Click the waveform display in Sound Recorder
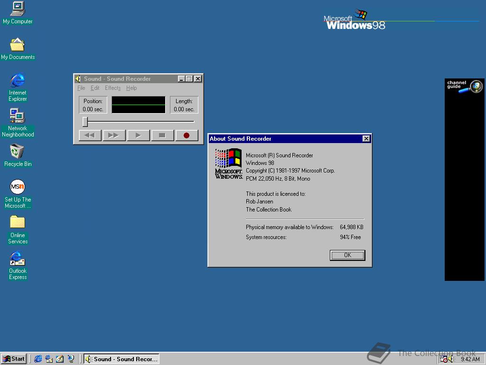The image size is (486, 365). [139, 105]
